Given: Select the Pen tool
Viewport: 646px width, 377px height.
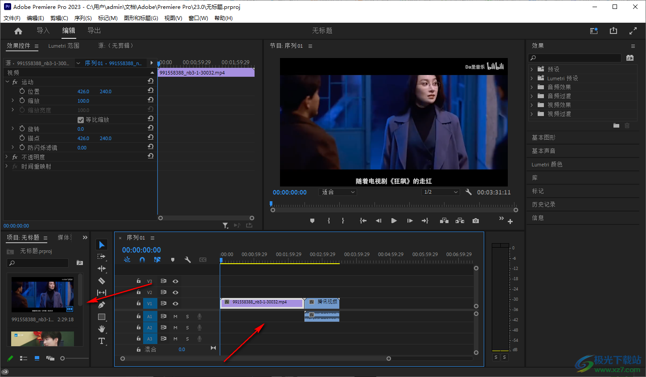Looking at the screenshot, I should 102,305.
